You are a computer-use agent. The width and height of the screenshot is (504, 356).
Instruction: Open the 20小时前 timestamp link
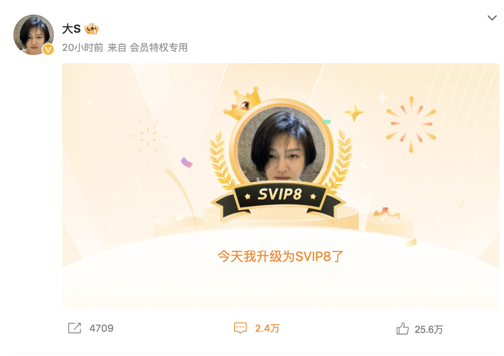83,48
